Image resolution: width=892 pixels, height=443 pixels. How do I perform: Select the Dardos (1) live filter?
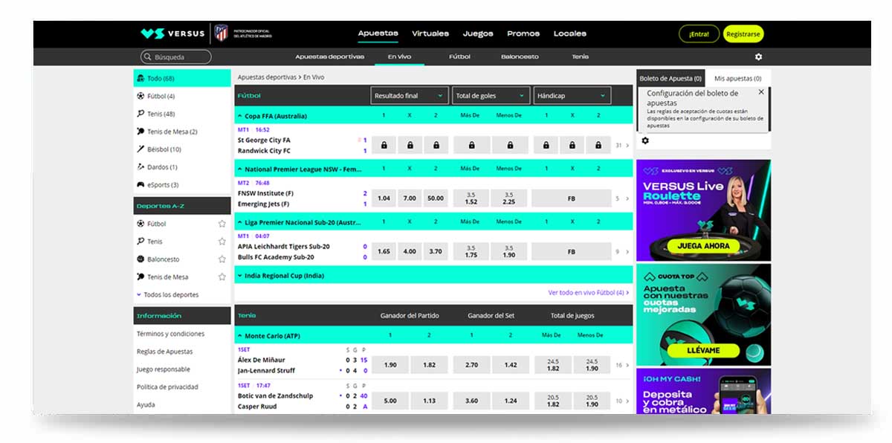[182, 167]
